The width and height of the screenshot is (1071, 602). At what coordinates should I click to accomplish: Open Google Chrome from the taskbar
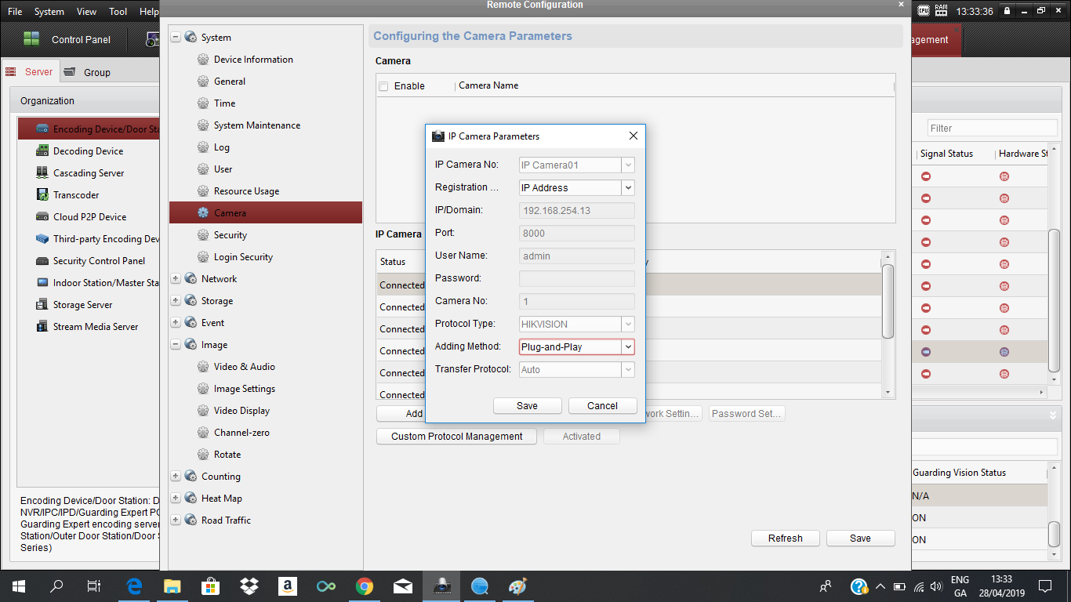coord(364,586)
